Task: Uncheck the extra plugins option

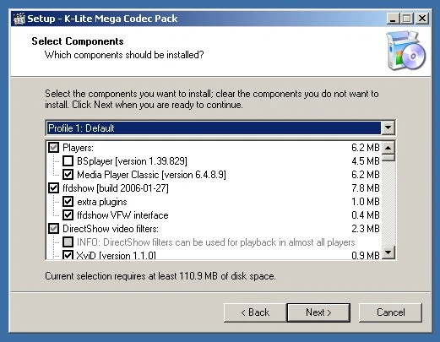Action: click(68, 202)
